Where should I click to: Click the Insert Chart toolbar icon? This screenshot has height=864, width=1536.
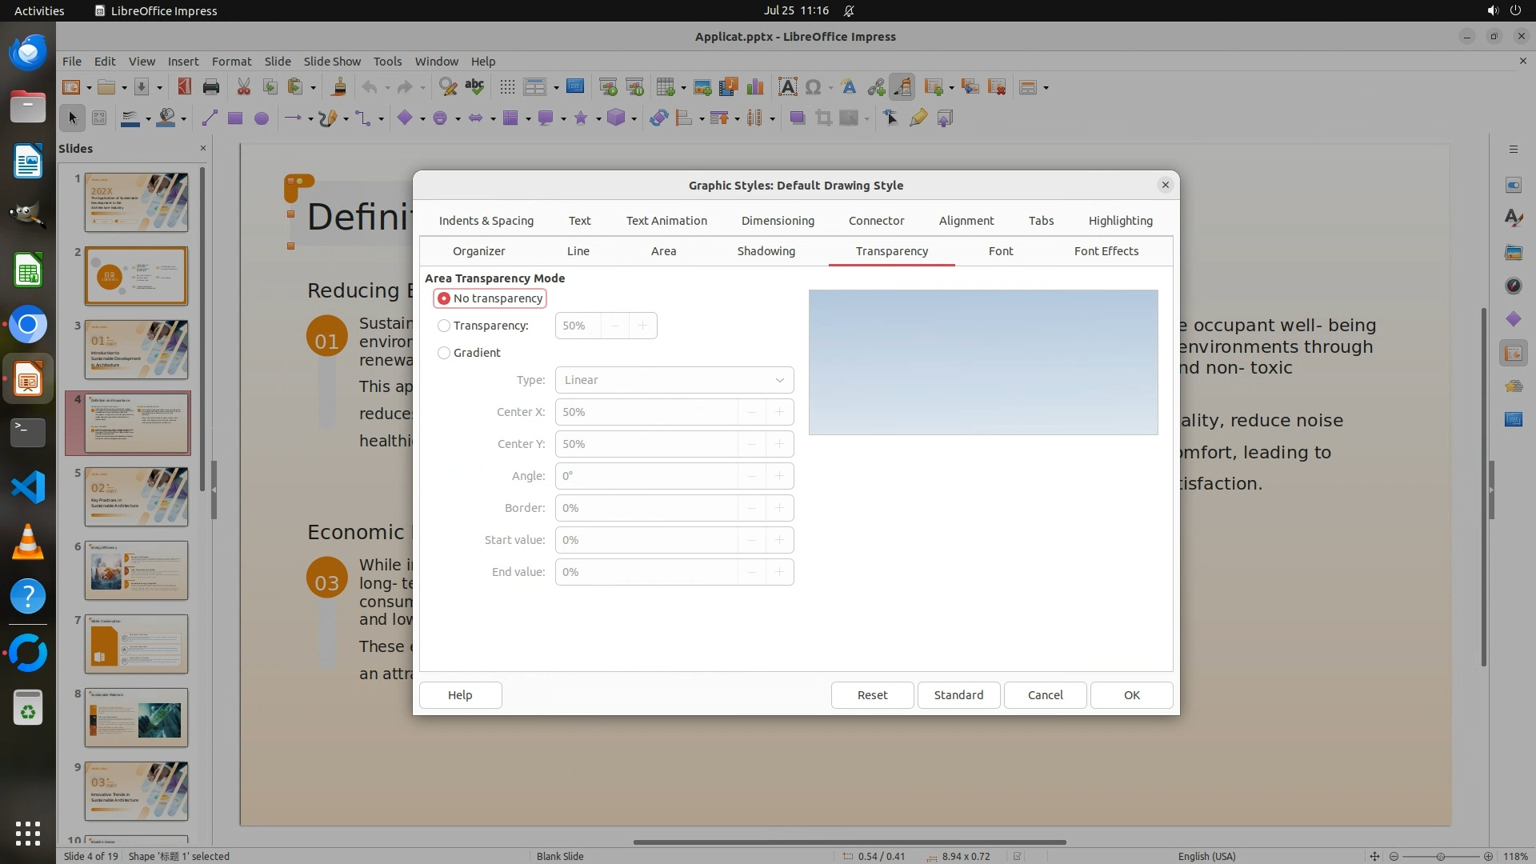(x=754, y=87)
